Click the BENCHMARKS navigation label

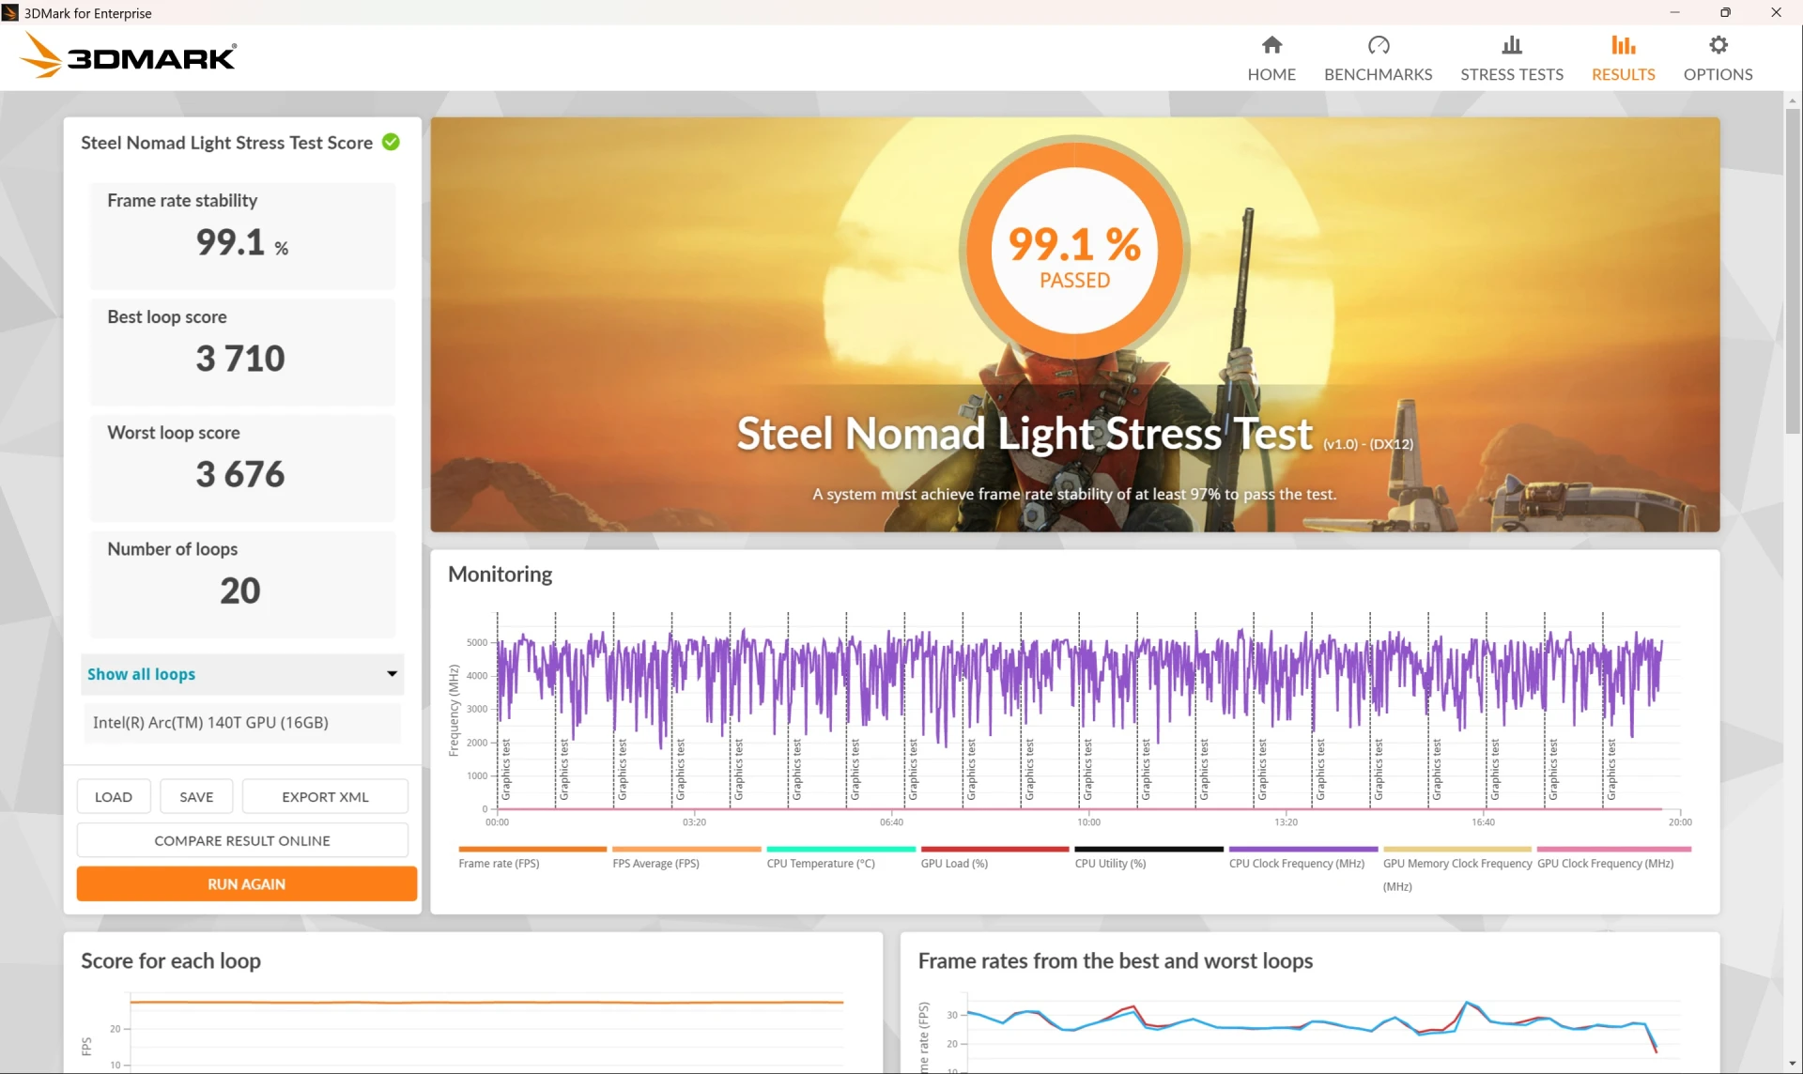pos(1378,74)
